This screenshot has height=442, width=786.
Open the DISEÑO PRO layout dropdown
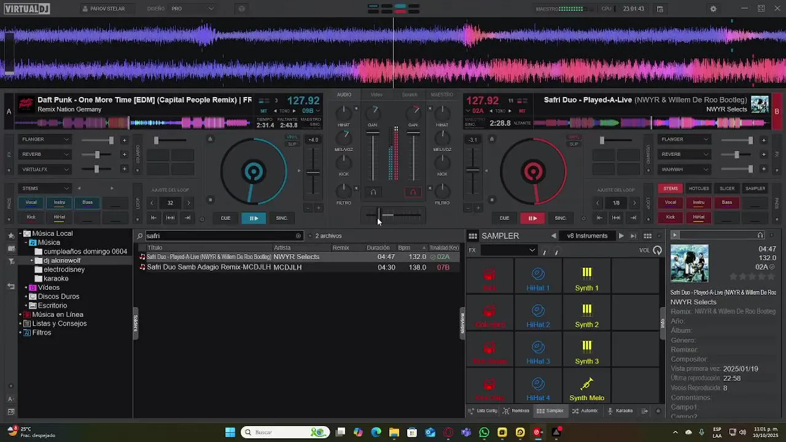(x=193, y=9)
